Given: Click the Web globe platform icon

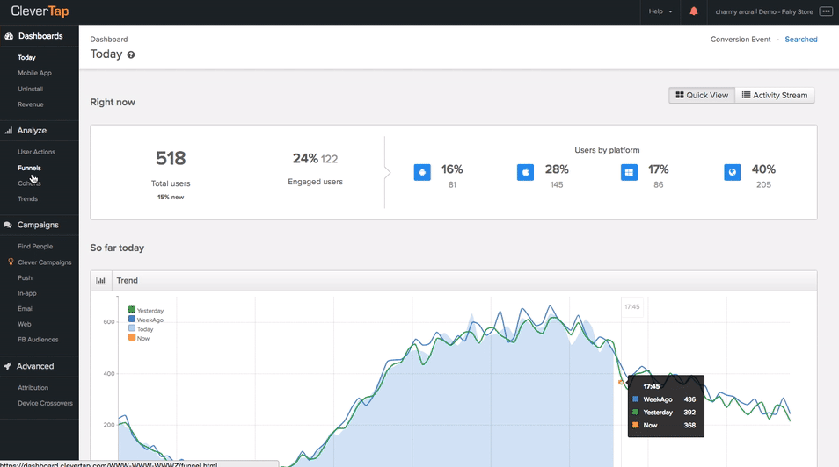Looking at the screenshot, I should tap(733, 173).
